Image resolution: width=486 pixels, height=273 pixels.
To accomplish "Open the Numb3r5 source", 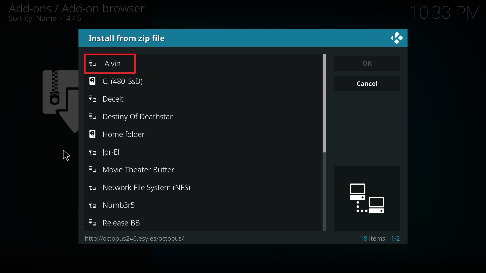I will coord(202,205).
